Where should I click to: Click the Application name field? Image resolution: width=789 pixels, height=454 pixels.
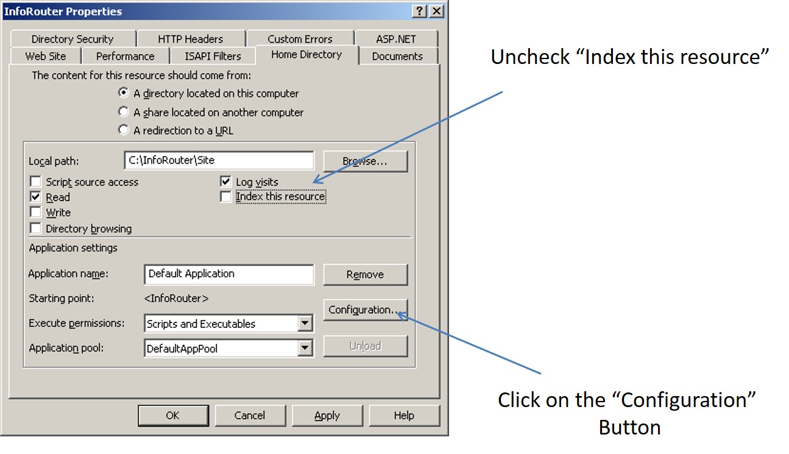pyautogui.click(x=229, y=274)
